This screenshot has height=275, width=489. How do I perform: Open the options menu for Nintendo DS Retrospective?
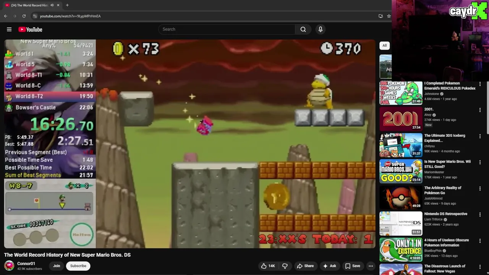(x=480, y=215)
